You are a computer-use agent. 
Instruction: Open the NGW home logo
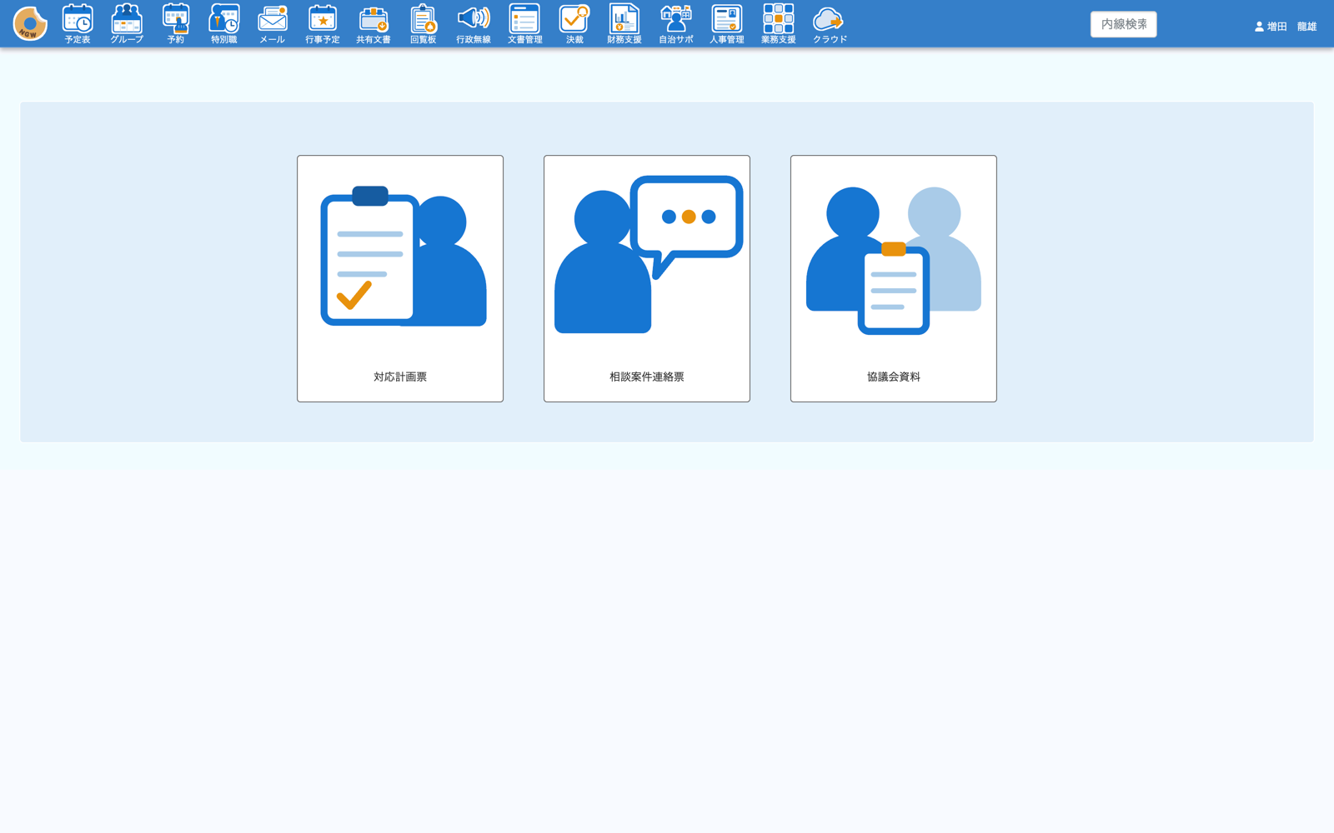[30, 23]
